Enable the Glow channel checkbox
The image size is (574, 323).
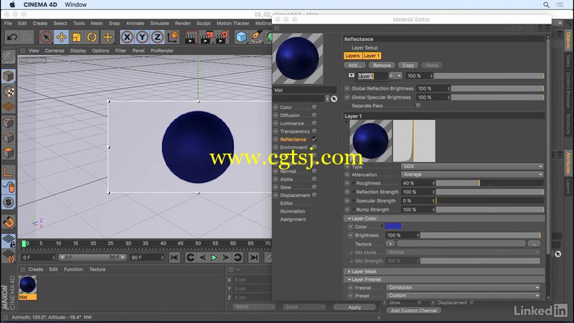pos(314,187)
